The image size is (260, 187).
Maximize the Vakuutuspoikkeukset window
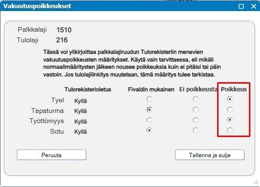(x=241, y=6)
